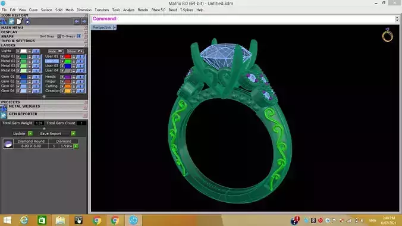Click the second icon in Icon History
This screenshot has width=402, height=226.
(x=11, y=21)
